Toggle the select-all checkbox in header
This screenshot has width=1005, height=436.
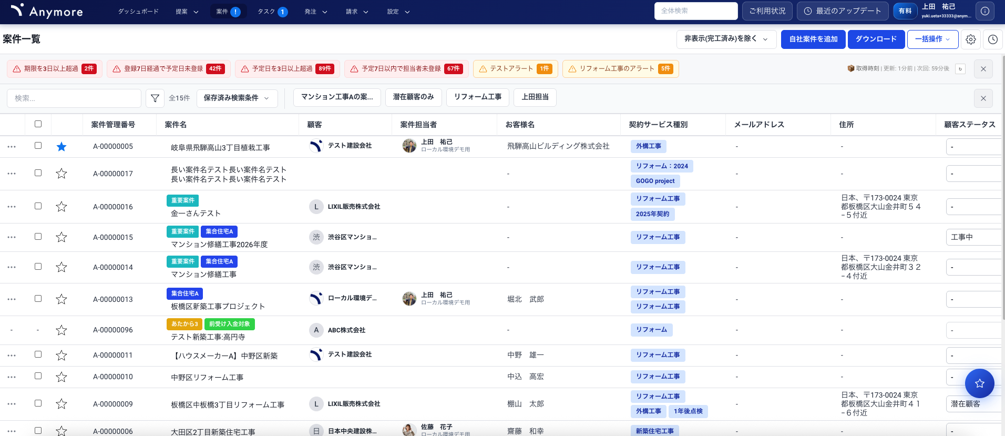(38, 124)
